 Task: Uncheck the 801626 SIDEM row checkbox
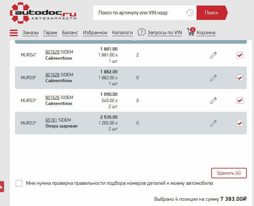tap(240, 100)
